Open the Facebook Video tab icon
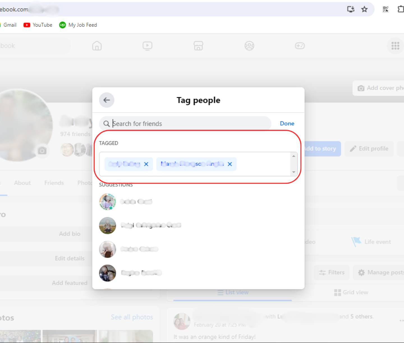This screenshot has width=404, height=343. (147, 46)
